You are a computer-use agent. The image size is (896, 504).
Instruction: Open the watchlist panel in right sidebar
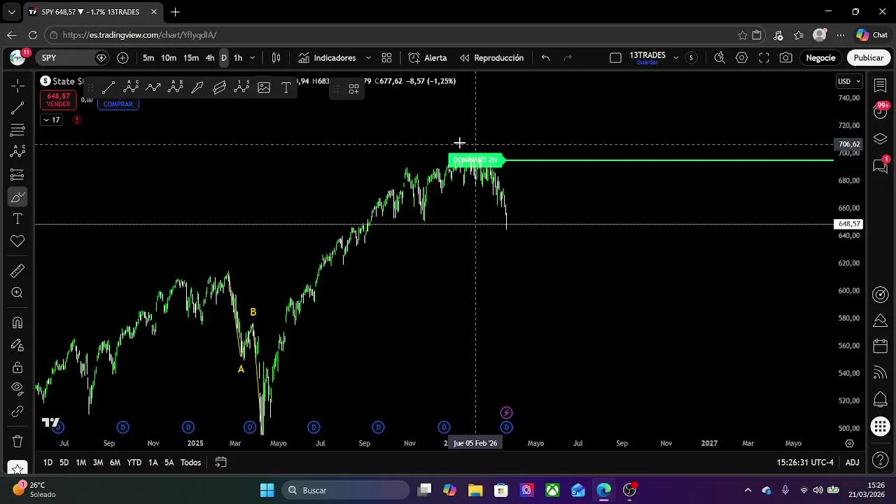(x=881, y=85)
